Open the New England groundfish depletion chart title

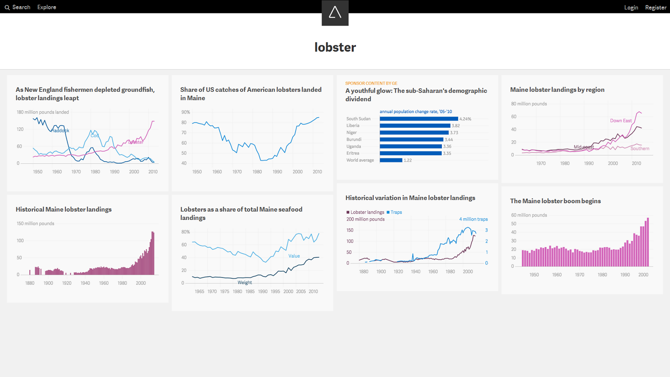(85, 94)
